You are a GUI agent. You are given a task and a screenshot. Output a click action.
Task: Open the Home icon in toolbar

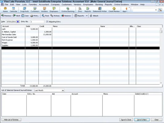[5, 10]
